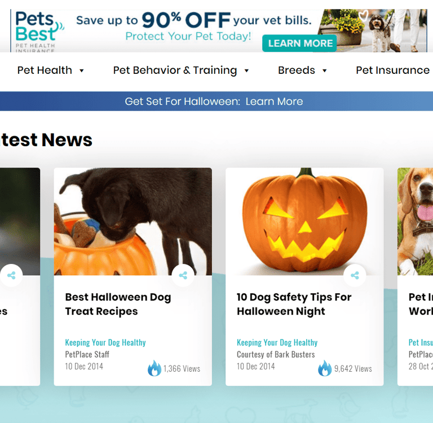Viewport: 433px width, 423px height.
Task: Open the Pet Health menu
Action: [x=45, y=70]
